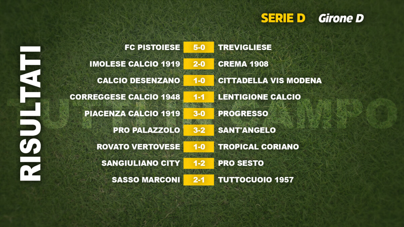
Task: Click the SERIE D yellow heading
Action: (283, 18)
